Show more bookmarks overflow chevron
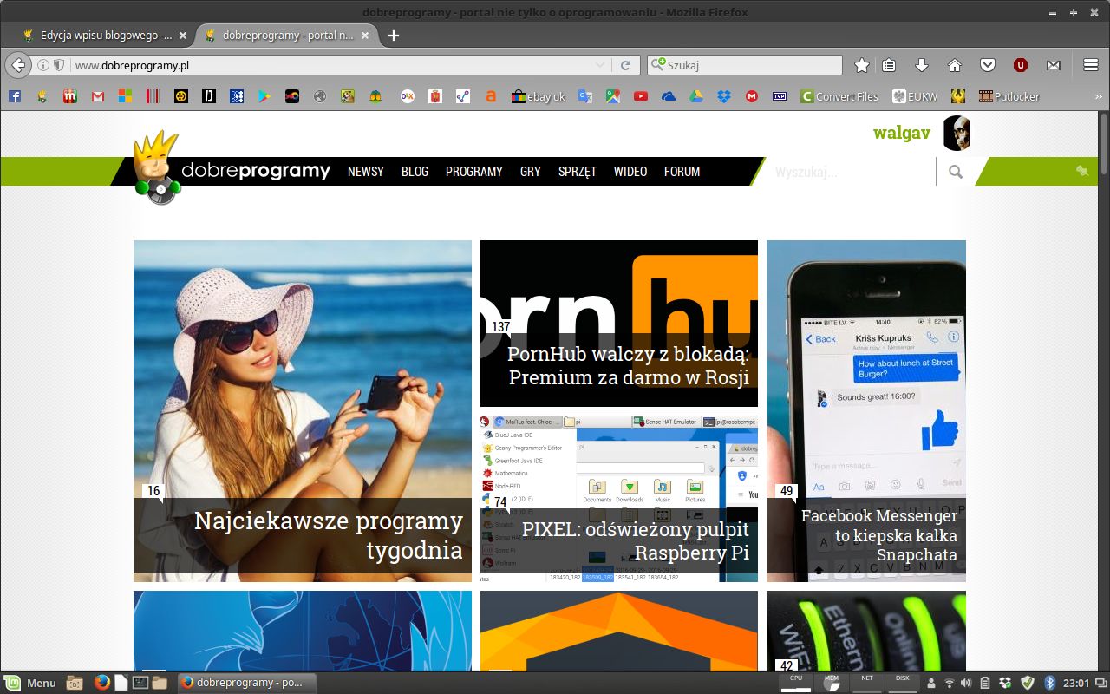 (1100, 96)
